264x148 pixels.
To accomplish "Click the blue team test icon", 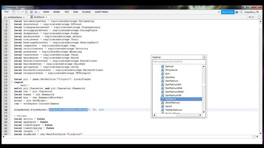I will pyautogui.click(x=36, y=12).
